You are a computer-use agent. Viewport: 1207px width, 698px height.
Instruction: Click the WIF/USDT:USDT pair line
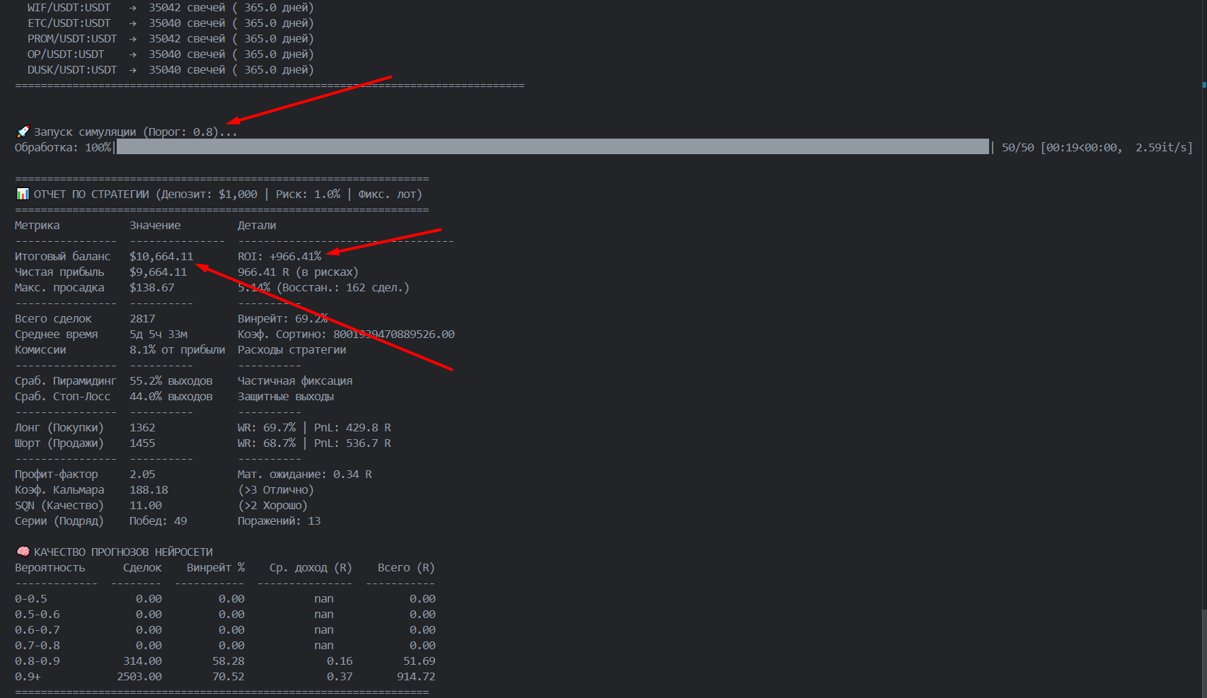pos(69,8)
